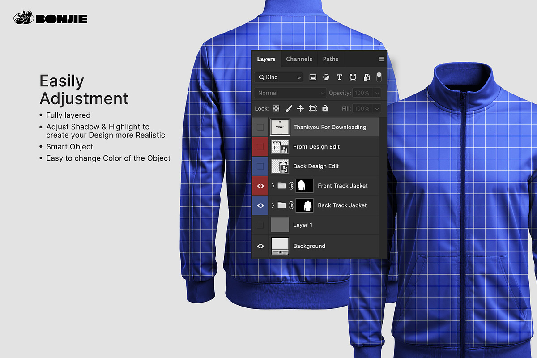Click the mask link icon on Back Track Jacket

tap(291, 205)
